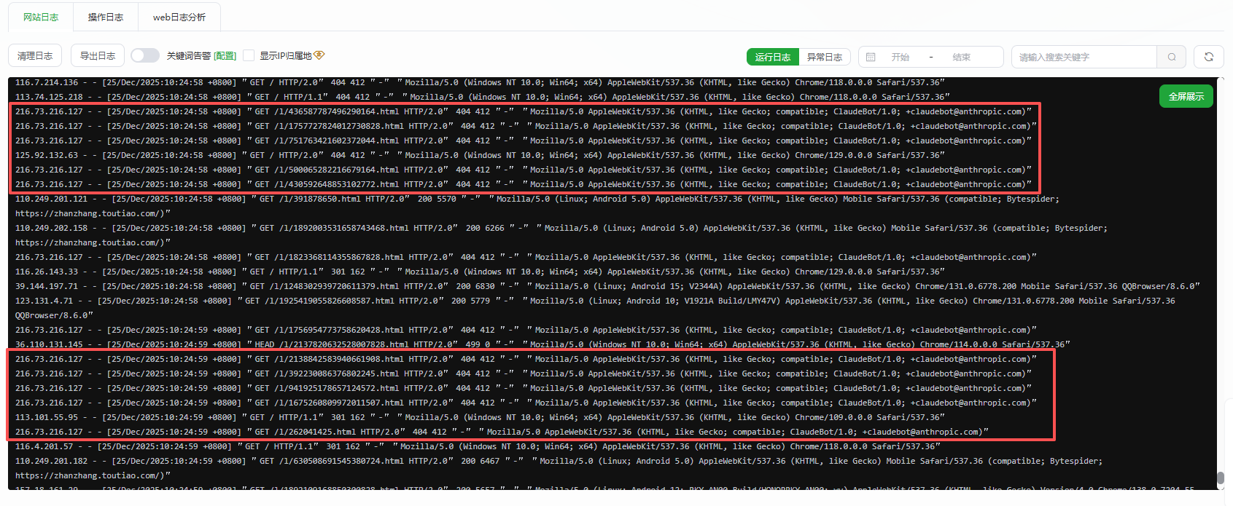Click the log line starting with 116.26.143.33

(480, 272)
